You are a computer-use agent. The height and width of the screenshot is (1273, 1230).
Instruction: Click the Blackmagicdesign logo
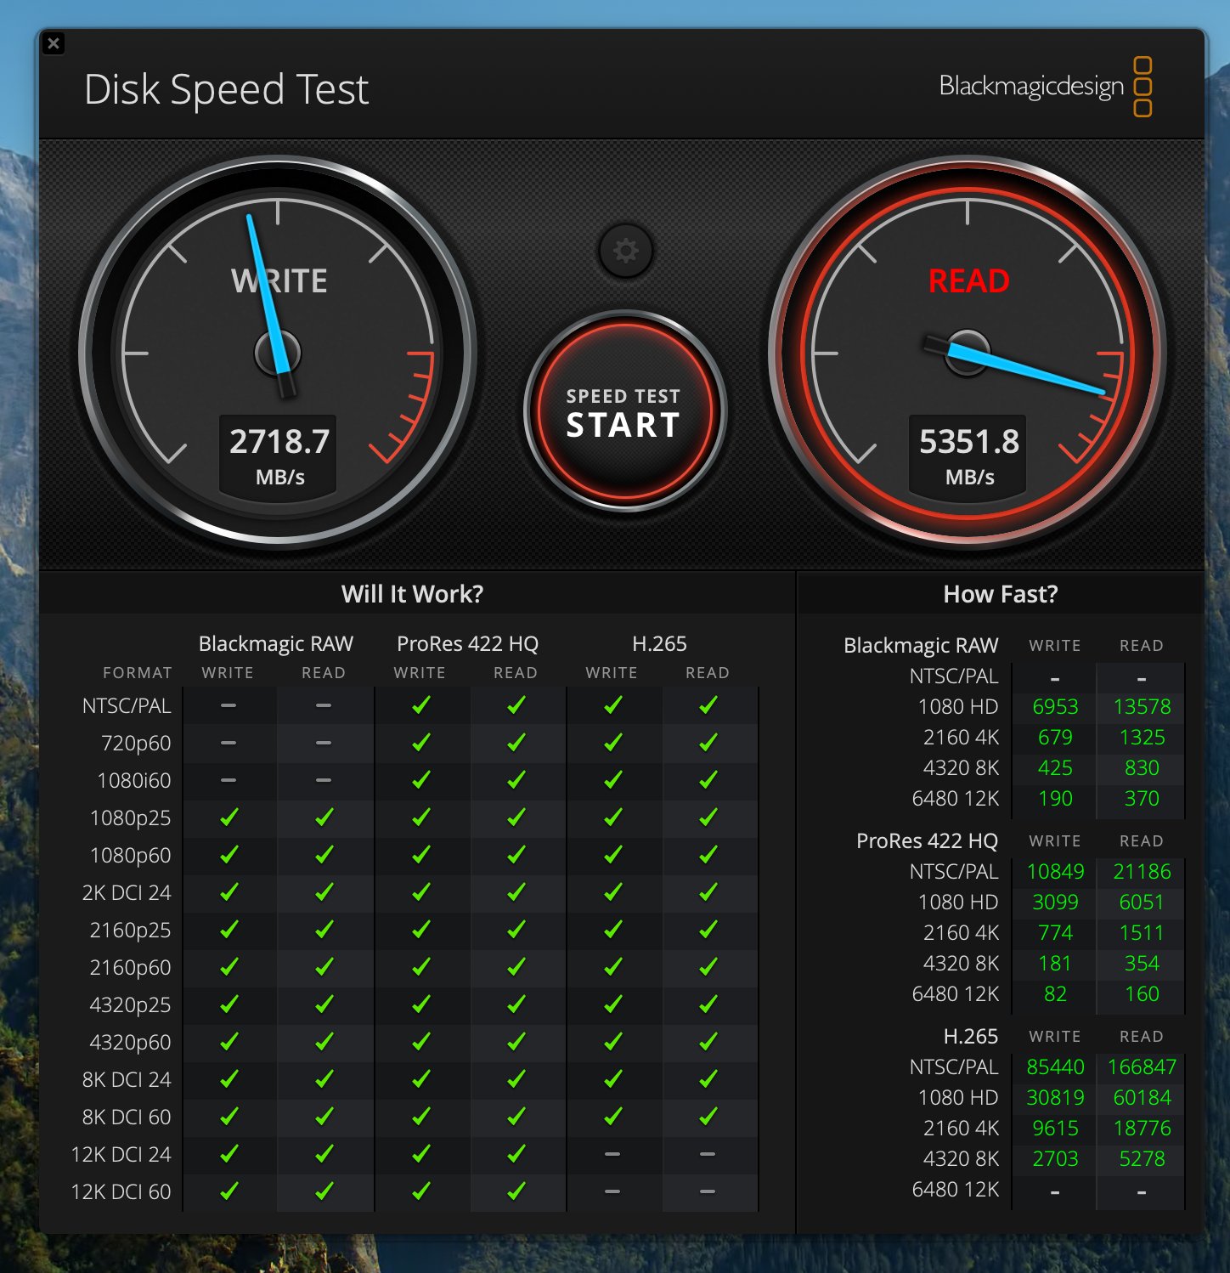1045,86
